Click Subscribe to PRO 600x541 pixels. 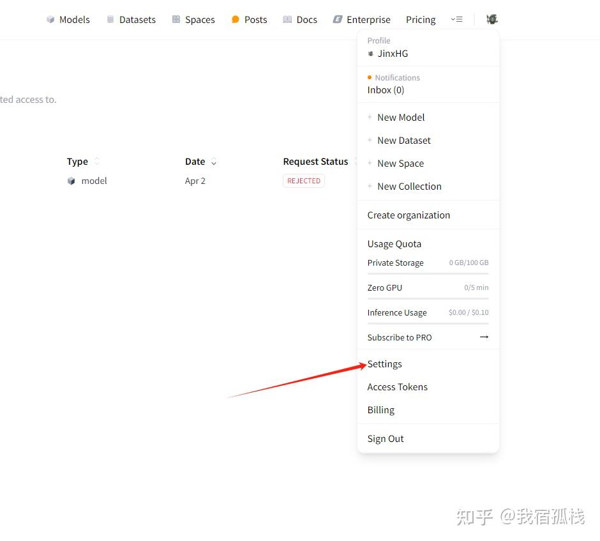pyautogui.click(x=400, y=337)
